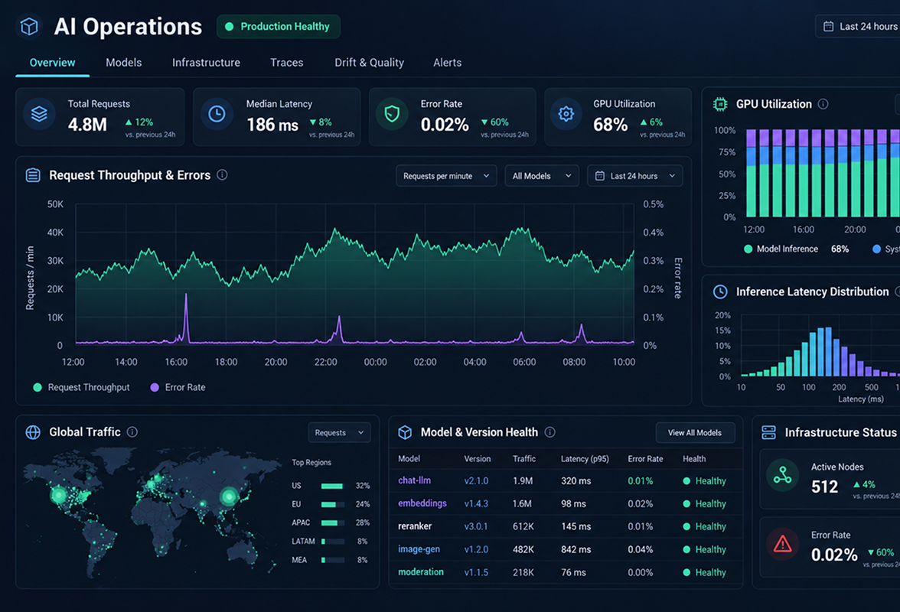Open the Requests per minute dropdown

(446, 176)
